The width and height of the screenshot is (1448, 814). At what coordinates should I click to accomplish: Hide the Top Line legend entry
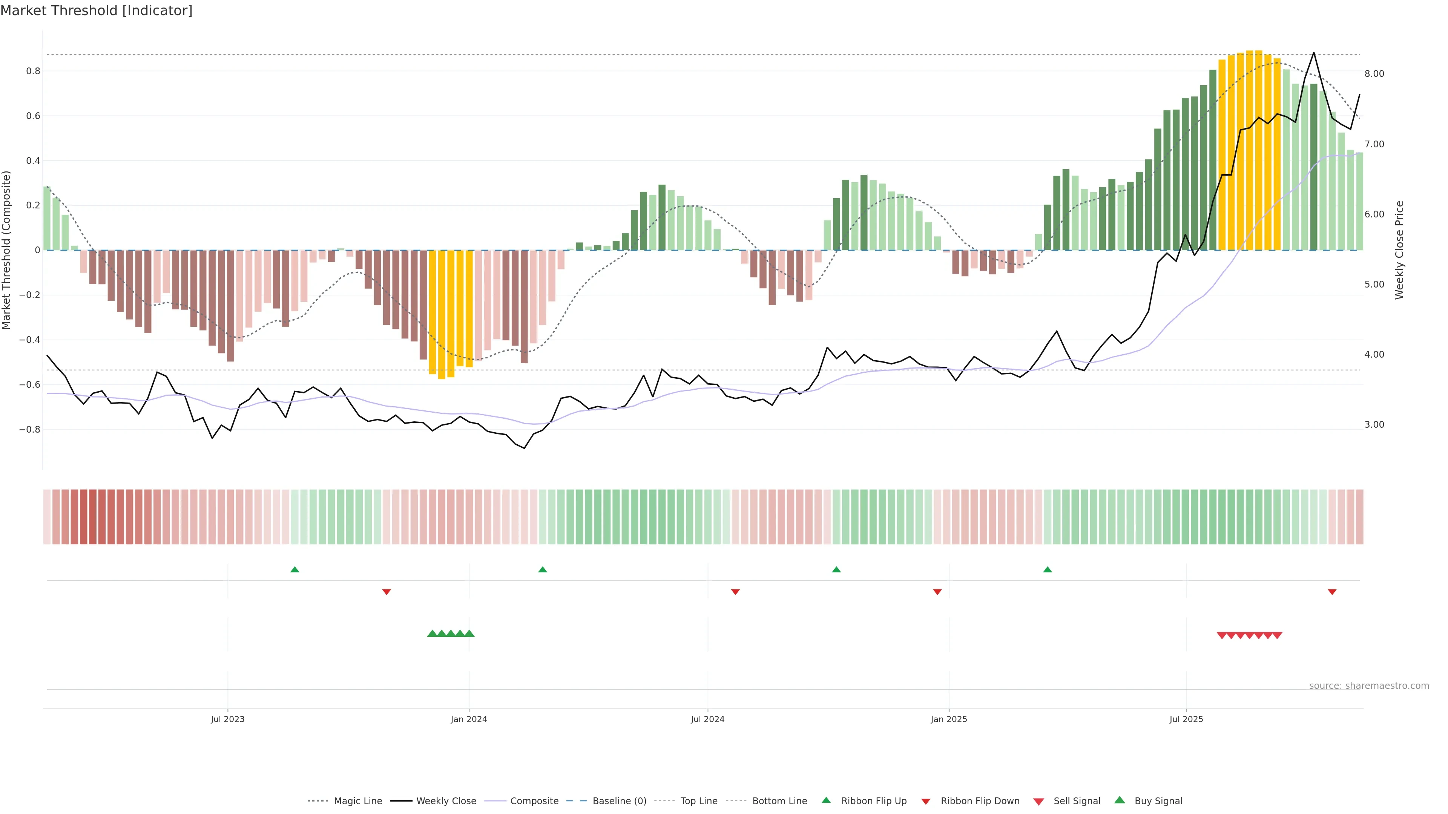[x=699, y=801]
